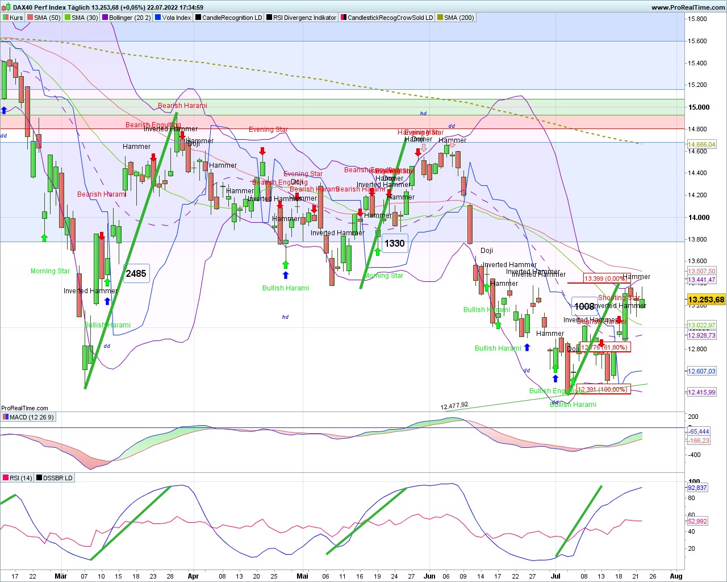The image size is (727, 582).
Task: Select the 1008 chart label box
Action: [x=583, y=306]
